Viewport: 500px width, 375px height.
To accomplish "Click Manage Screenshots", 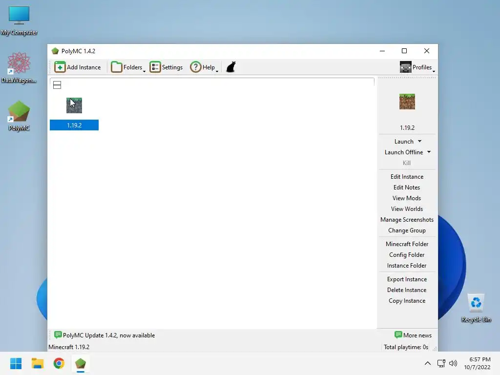I will click(x=407, y=220).
